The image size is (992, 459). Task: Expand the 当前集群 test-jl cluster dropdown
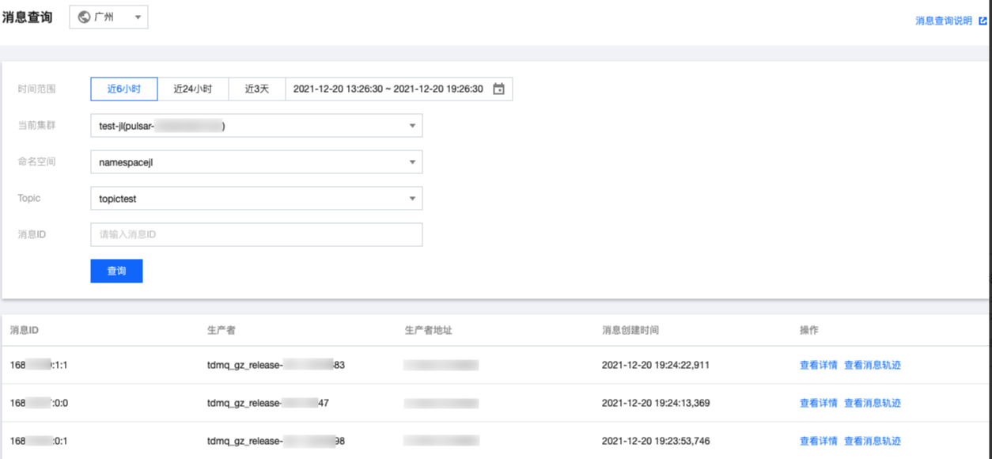(256, 126)
